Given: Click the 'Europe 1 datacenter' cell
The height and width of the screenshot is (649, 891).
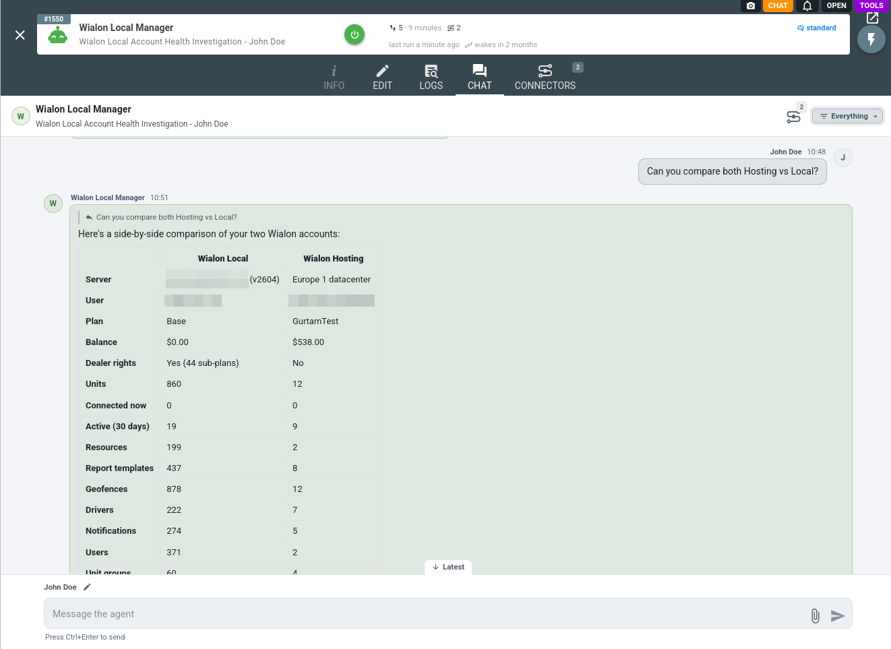Looking at the screenshot, I should coord(332,279).
